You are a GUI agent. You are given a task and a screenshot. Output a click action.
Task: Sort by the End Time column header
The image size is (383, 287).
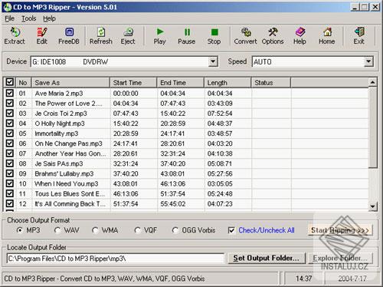(181, 83)
